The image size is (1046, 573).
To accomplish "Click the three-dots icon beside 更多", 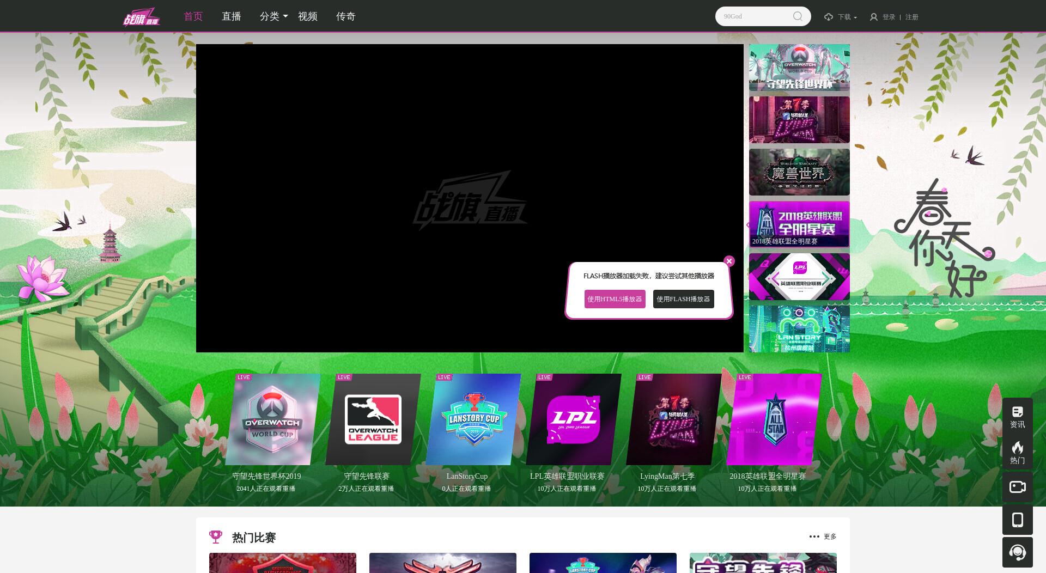I will 814,537.
